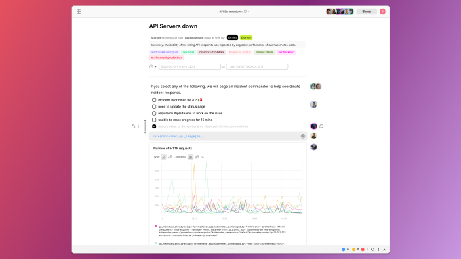Click the yellow status dot counter

click(355, 250)
